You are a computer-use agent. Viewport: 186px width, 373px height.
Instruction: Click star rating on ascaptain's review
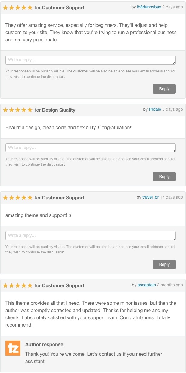[x=18, y=285]
